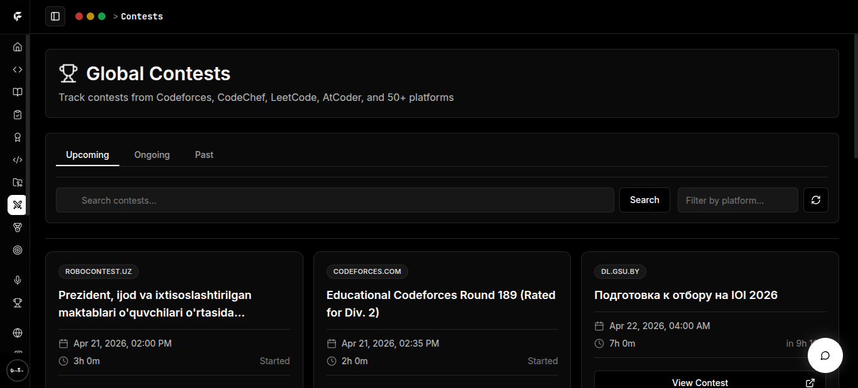The height and width of the screenshot is (388, 858).
Task: Open the target icon in sidebar
Action: 18,250
